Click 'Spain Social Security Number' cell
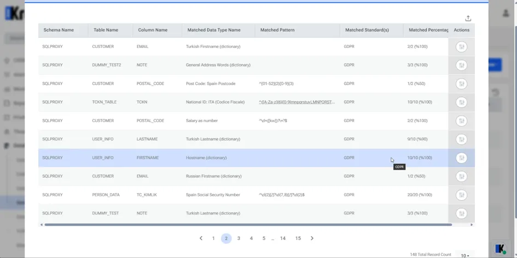The width and height of the screenshot is (517, 258). (x=213, y=195)
